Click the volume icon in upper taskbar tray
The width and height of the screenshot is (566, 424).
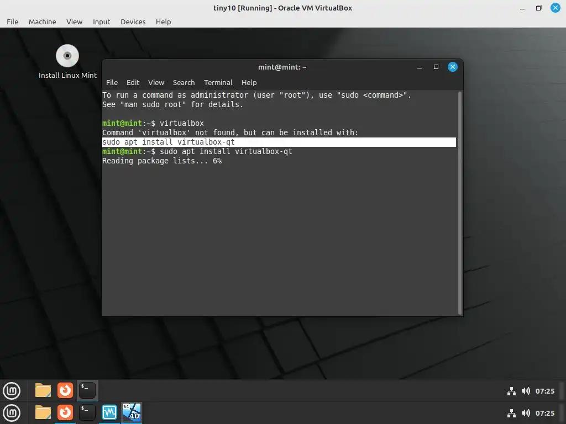(x=526, y=391)
